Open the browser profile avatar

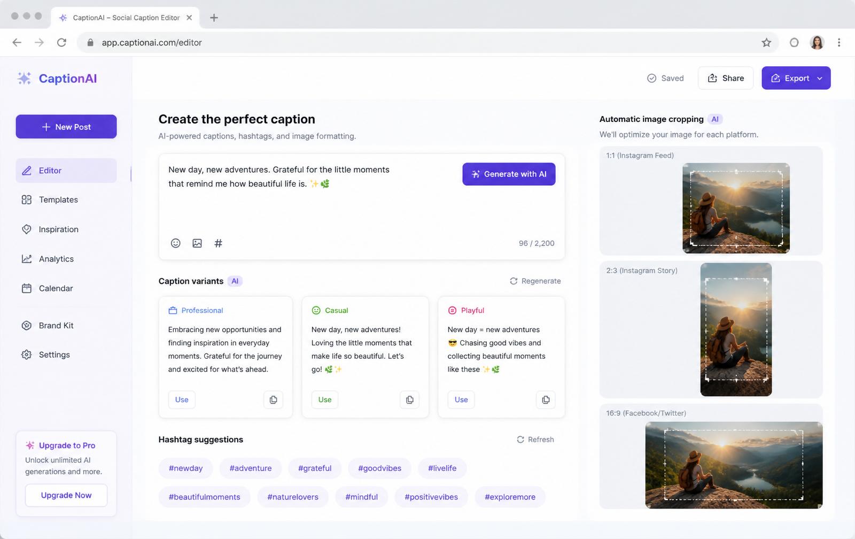[x=817, y=43]
